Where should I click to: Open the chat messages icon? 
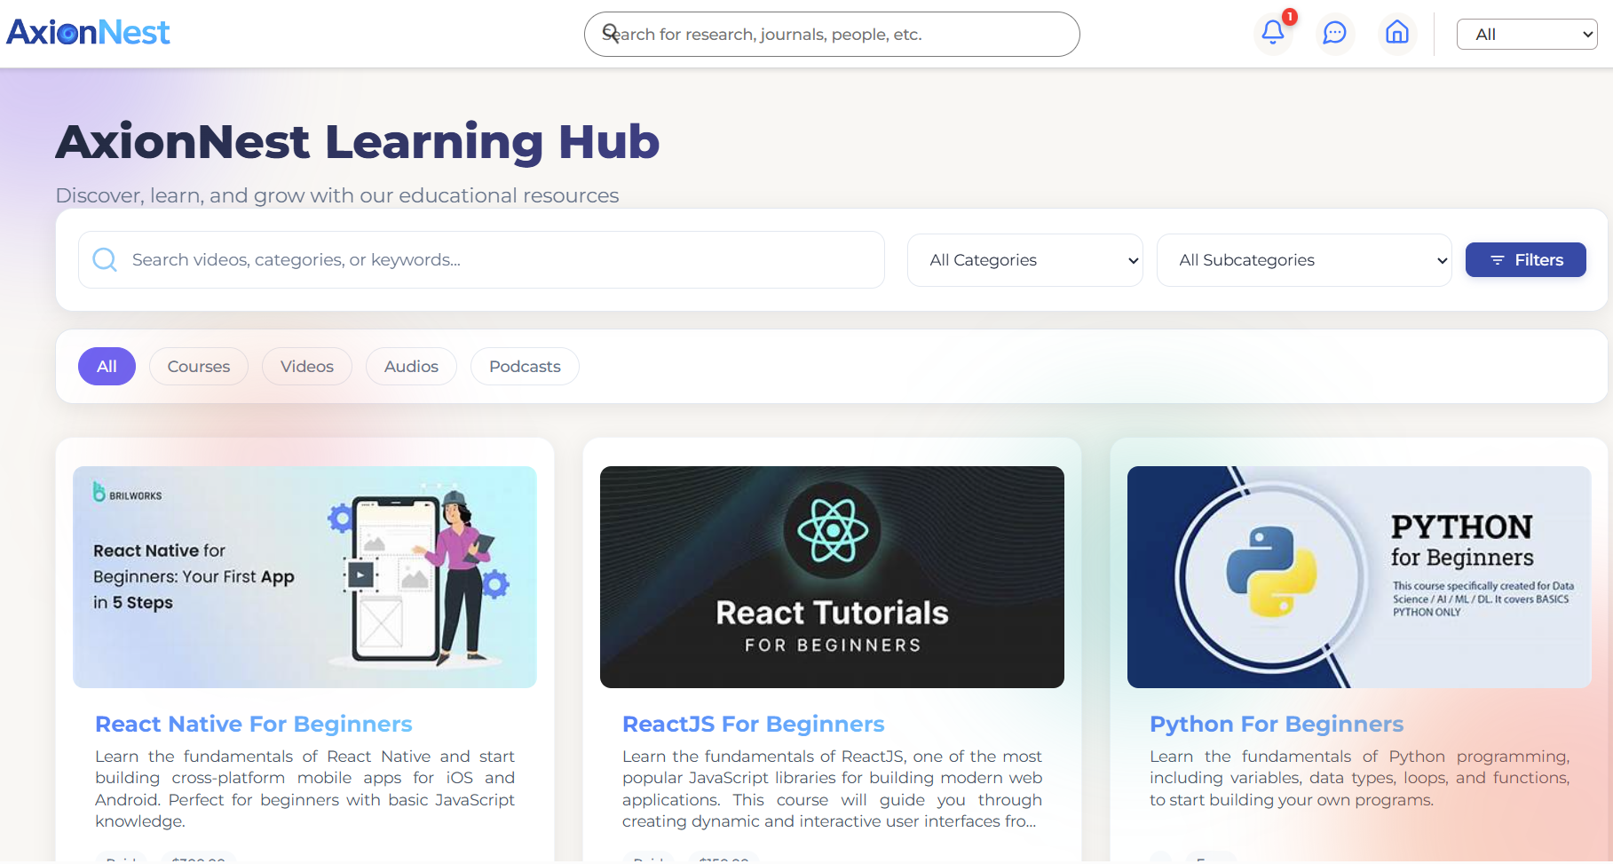coord(1334,33)
